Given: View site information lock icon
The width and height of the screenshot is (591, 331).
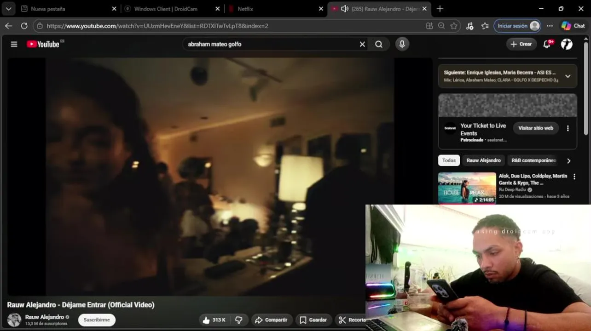Looking at the screenshot, I should tap(40, 26).
